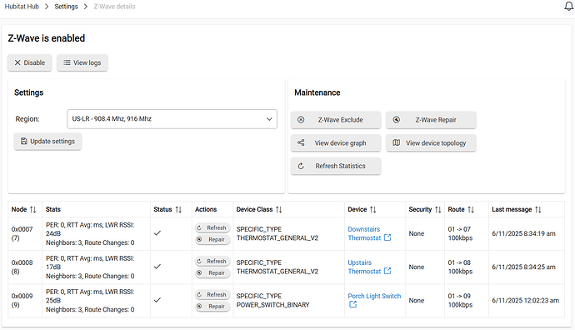
Task: Open the Downstairs Thermostat device link
Action: (x=364, y=233)
